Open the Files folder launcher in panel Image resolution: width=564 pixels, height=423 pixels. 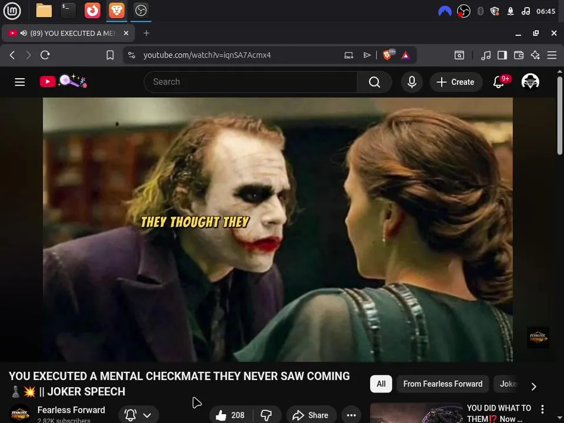pyautogui.click(x=44, y=11)
